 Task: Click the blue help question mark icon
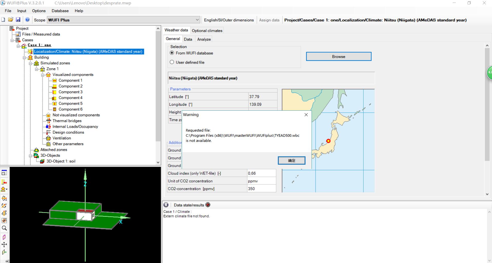click(27, 20)
